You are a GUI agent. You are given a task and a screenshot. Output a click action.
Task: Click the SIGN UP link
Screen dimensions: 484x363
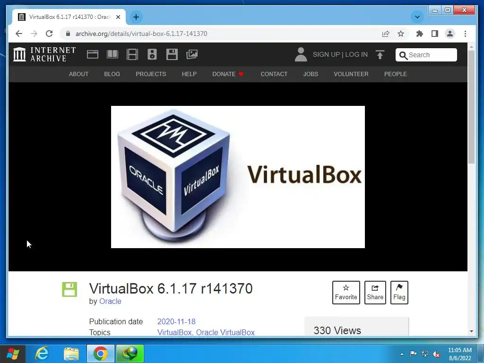[326, 54]
